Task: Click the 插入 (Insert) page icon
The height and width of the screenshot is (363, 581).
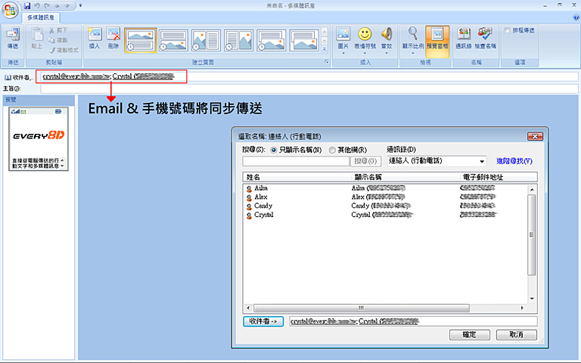Action: pyautogui.click(x=95, y=38)
